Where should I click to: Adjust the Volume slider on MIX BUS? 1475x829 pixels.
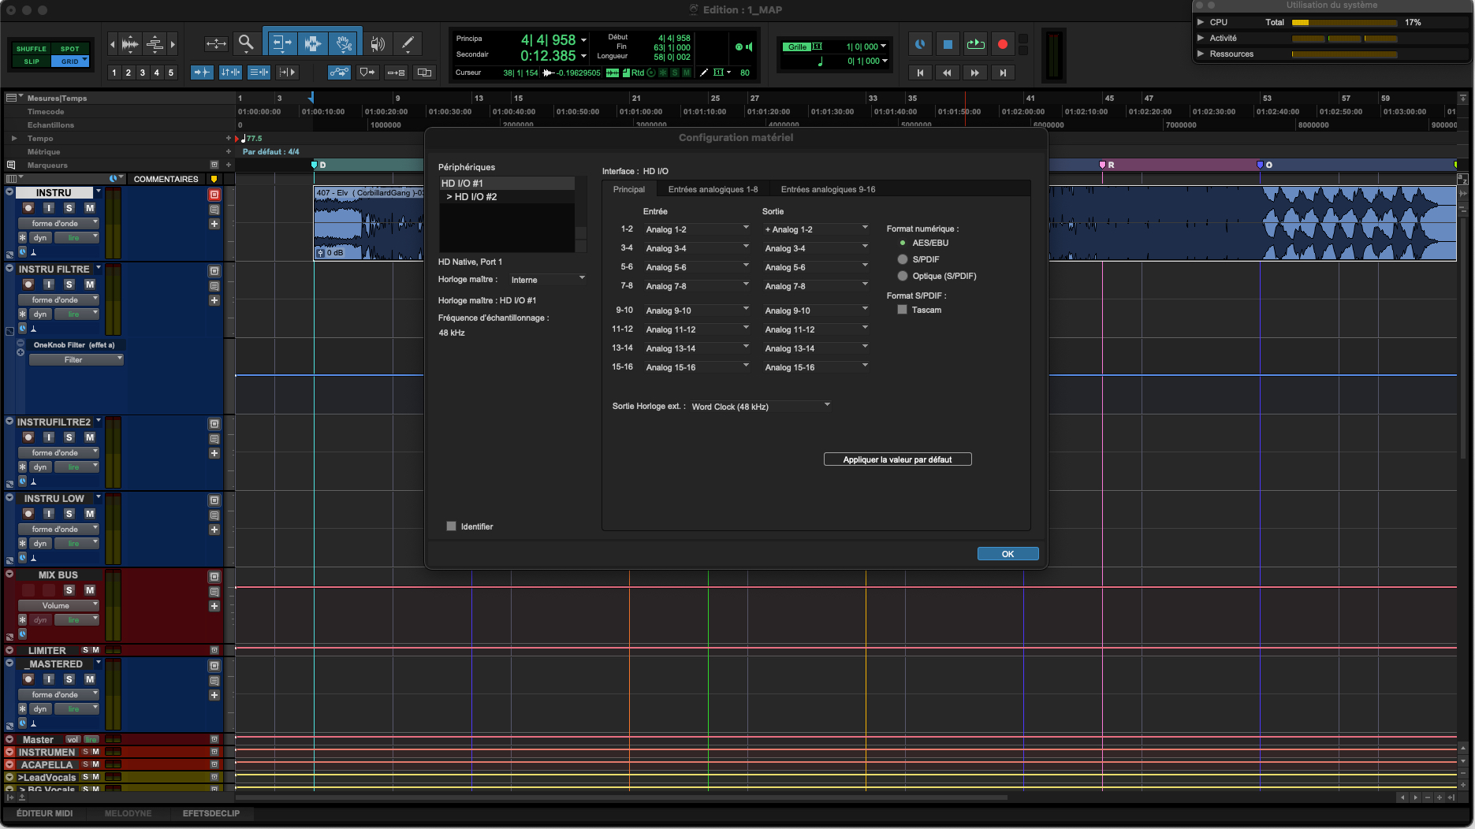coord(58,605)
